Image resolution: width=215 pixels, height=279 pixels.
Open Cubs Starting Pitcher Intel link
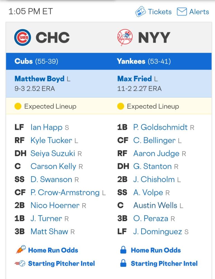61,264
